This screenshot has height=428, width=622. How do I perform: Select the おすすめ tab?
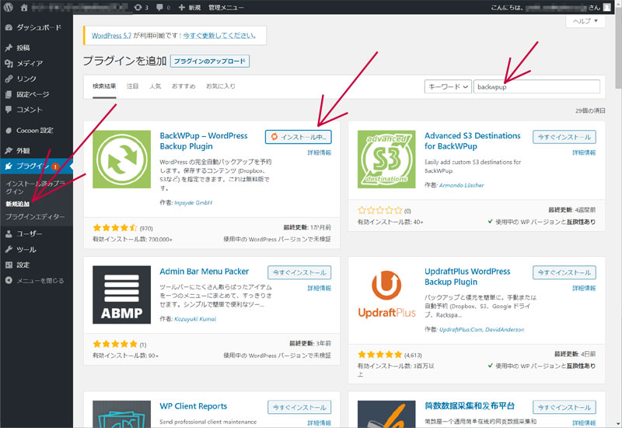pos(183,86)
